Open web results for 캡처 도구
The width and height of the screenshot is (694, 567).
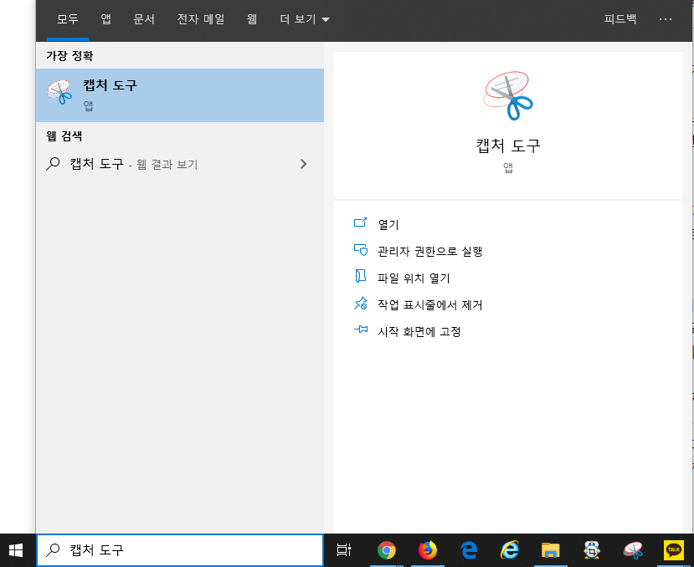pos(180,164)
